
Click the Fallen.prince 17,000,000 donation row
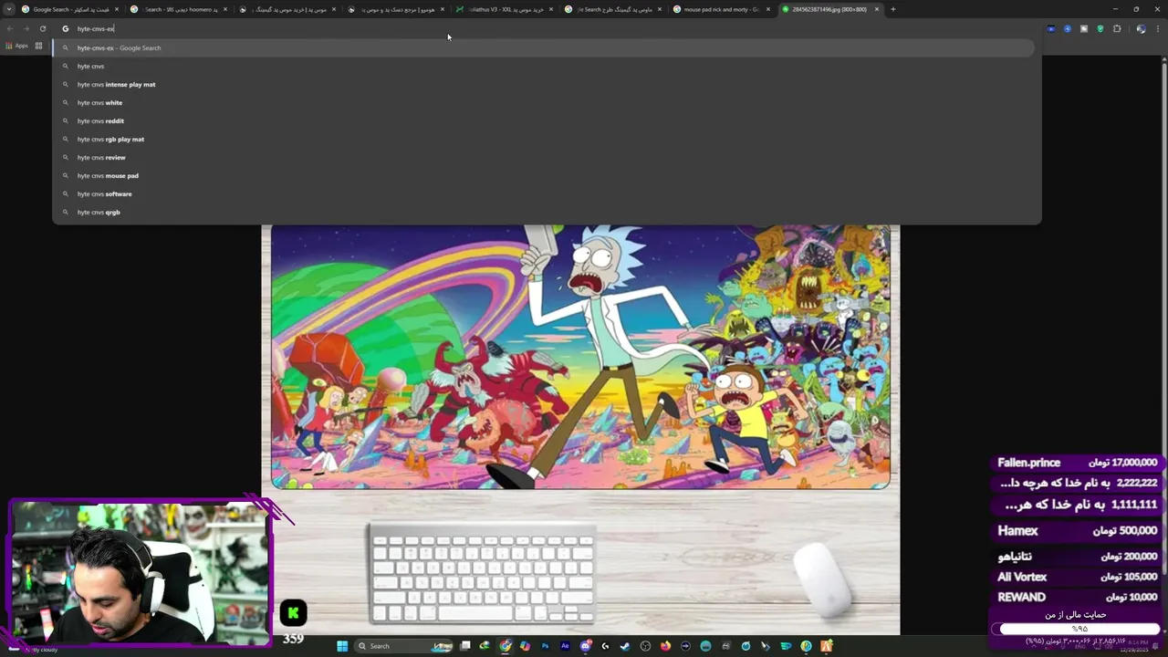click(1077, 463)
